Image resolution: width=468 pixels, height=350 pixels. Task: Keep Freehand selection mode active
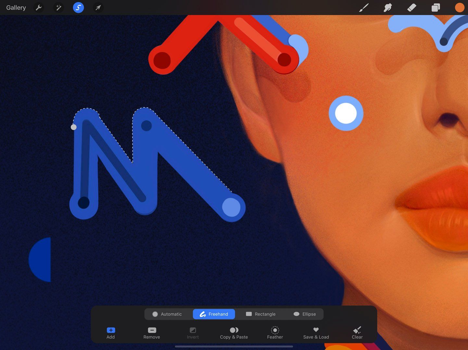pyautogui.click(x=214, y=314)
